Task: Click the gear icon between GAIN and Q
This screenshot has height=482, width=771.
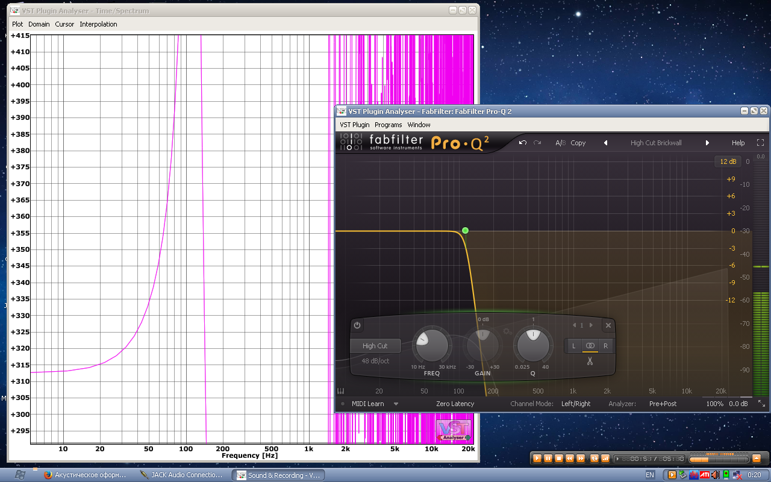Action: point(508,331)
